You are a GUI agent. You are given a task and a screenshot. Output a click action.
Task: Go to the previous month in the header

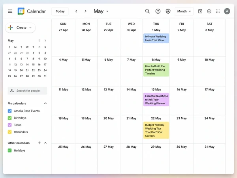[76, 11]
